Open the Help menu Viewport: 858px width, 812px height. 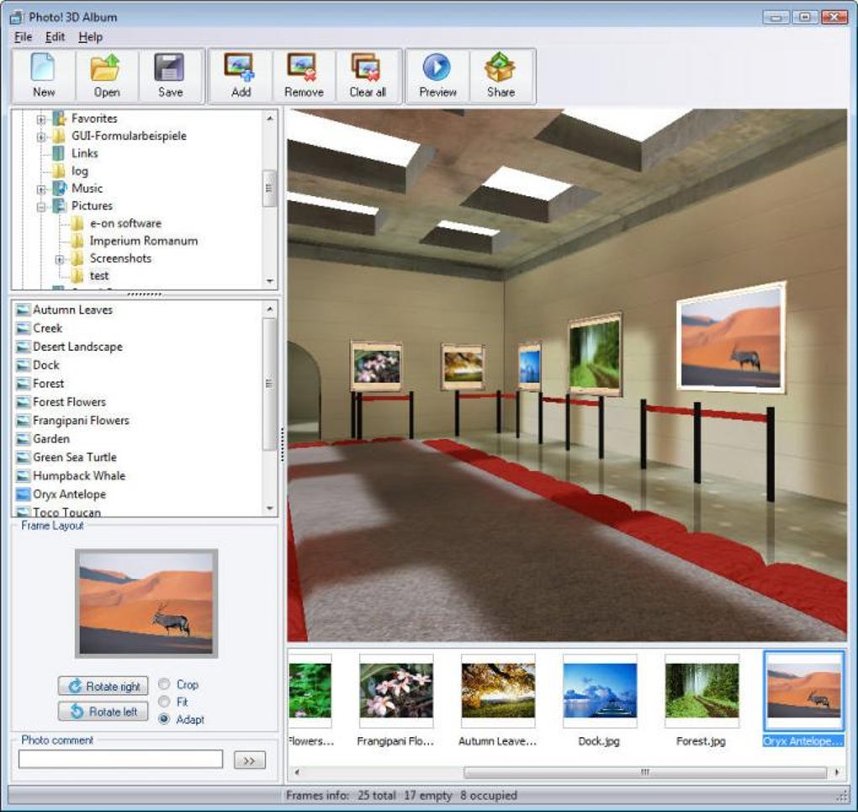pos(90,37)
